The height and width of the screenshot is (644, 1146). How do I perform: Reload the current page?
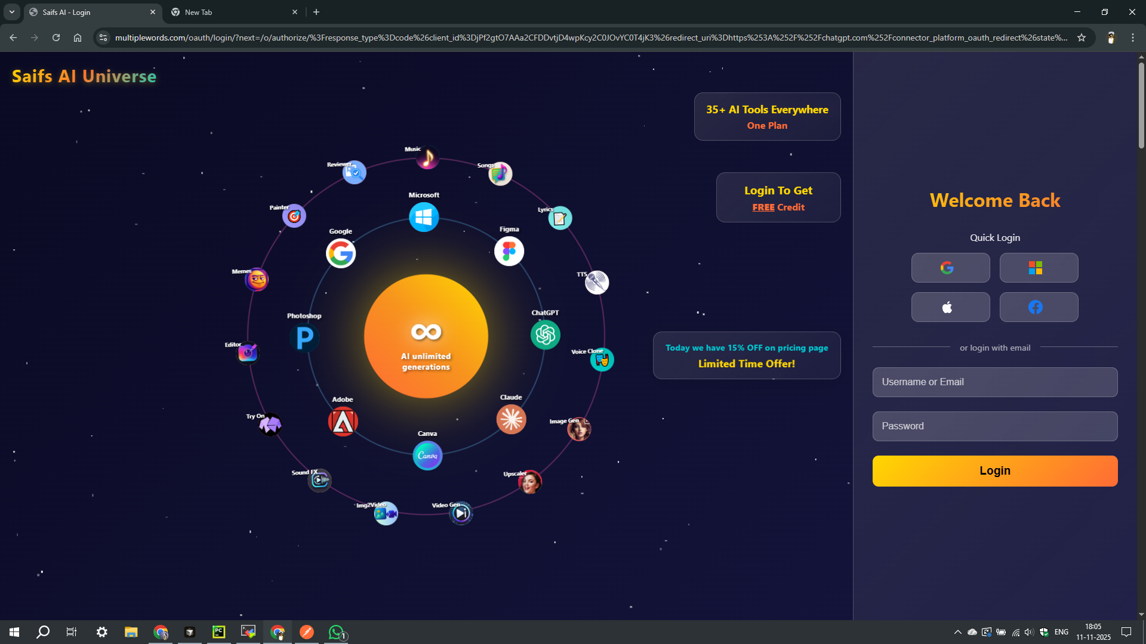click(x=56, y=38)
